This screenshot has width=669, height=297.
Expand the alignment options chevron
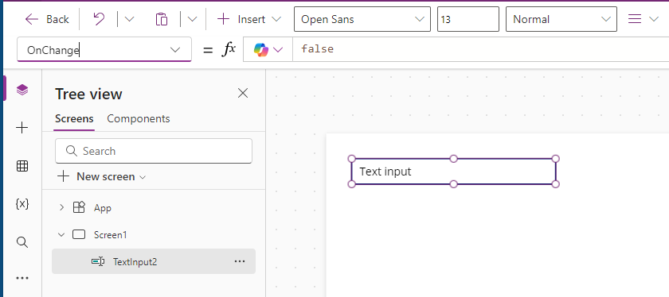654,19
